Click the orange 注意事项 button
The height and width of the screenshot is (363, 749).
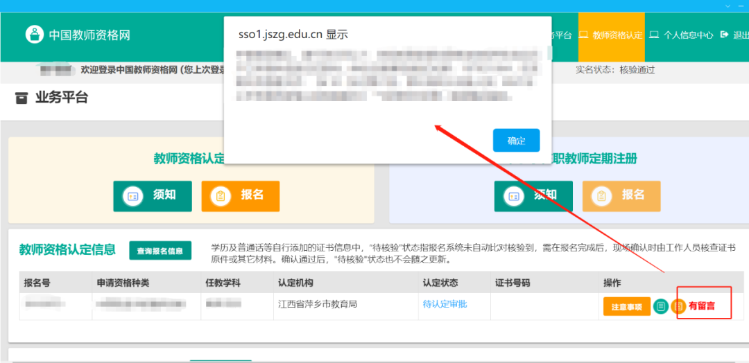click(626, 306)
